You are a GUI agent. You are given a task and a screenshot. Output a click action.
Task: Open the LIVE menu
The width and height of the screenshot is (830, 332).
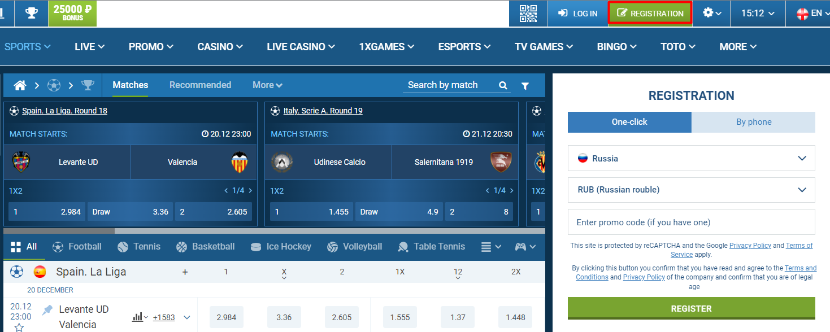pyautogui.click(x=89, y=47)
